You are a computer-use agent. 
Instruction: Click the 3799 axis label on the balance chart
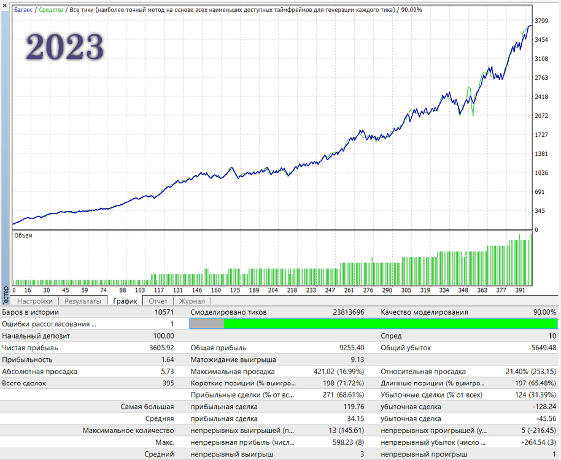point(541,21)
